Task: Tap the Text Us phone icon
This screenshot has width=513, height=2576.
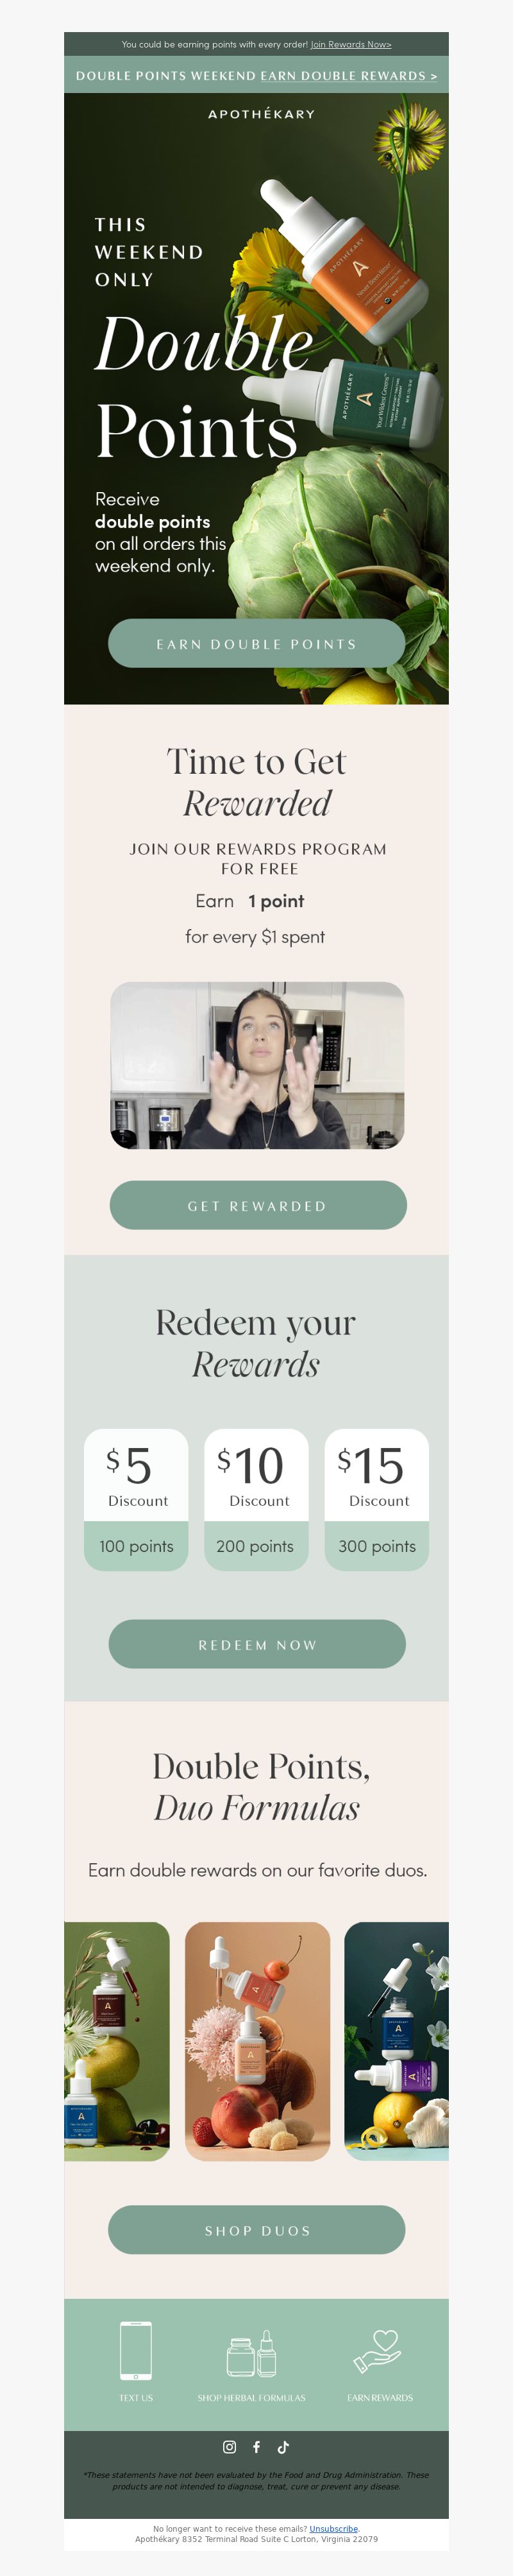Action: pyautogui.click(x=136, y=2349)
